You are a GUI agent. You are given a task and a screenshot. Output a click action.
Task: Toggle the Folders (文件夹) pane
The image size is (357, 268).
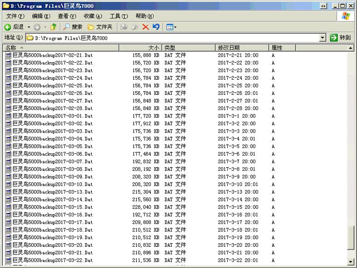coord(100,27)
